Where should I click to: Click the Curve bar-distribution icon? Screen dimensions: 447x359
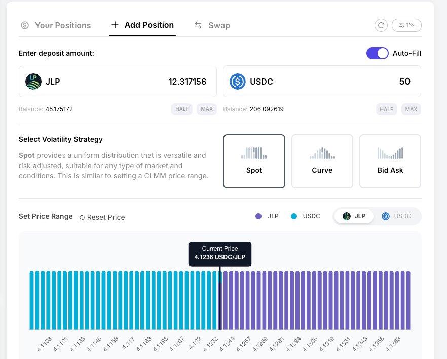(322, 153)
